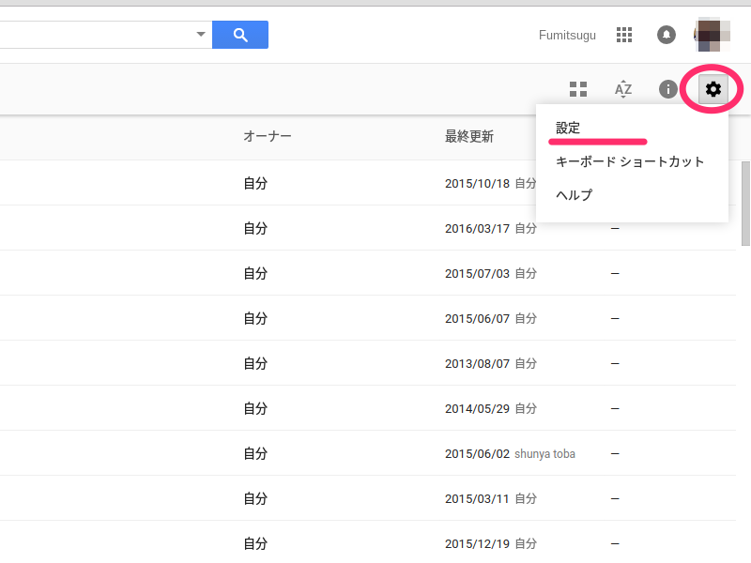Show the details info panel

pos(667,89)
